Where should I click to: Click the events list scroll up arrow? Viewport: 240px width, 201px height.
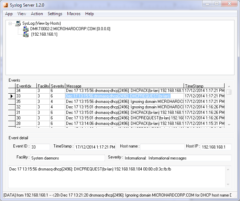click(x=229, y=86)
